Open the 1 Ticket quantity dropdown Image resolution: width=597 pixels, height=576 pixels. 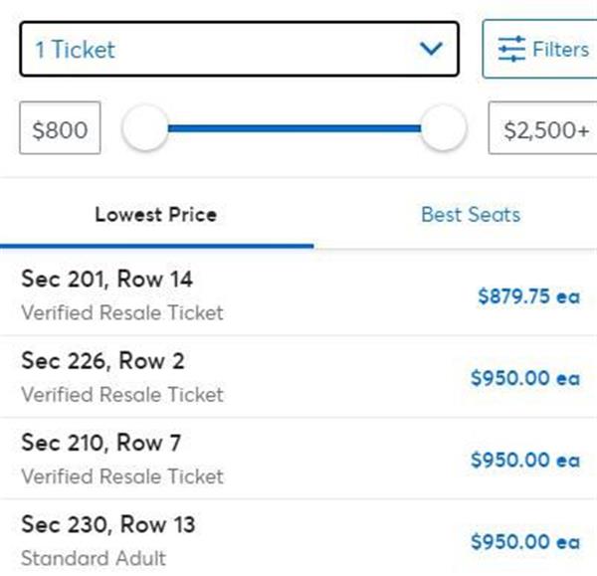[239, 49]
